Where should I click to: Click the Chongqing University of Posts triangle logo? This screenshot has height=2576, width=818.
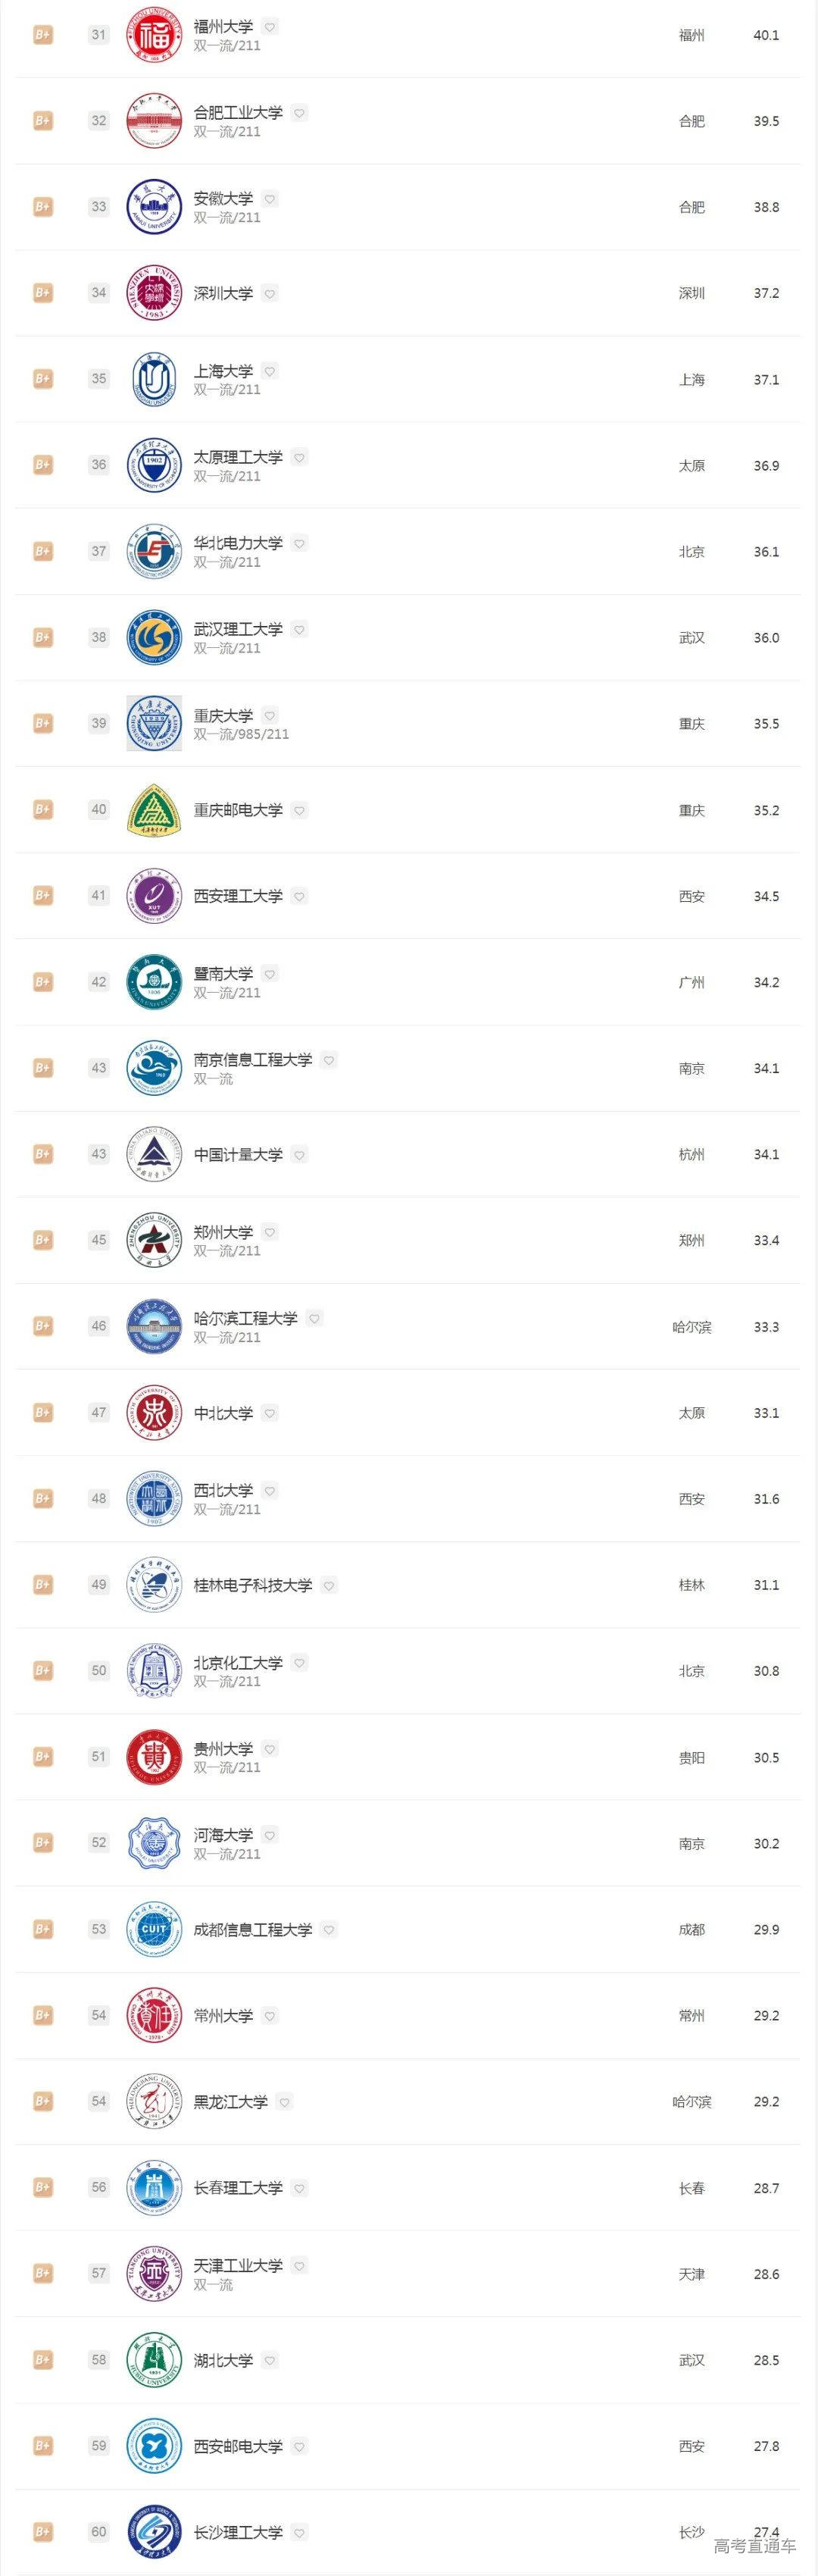154,810
